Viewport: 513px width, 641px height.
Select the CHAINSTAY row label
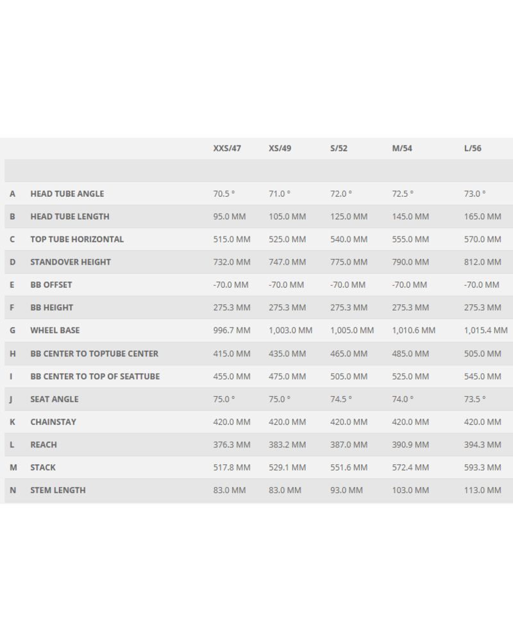53,422
